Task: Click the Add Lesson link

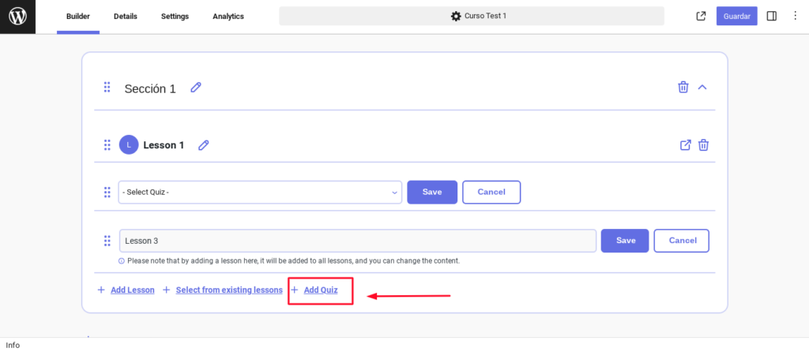Action: click(x=133, y=290)
